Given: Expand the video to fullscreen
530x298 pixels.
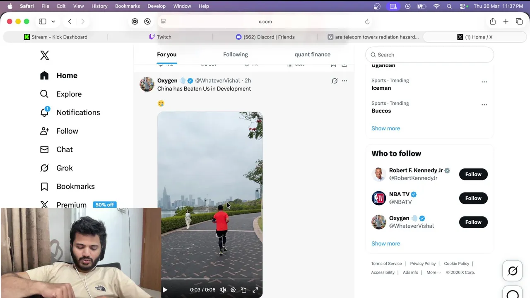Looking at the screenshot, I should (x=255, y=290).
